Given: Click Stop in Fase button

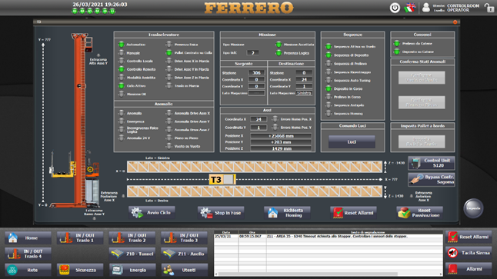Looking at the screenshot, I should tap(221, 213).
